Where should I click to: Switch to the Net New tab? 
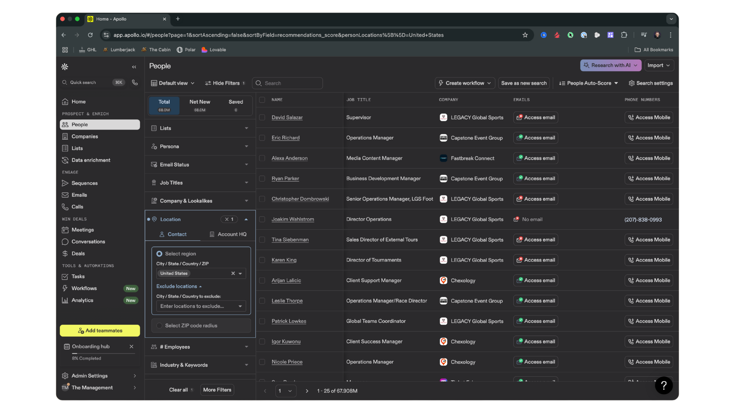200,106
